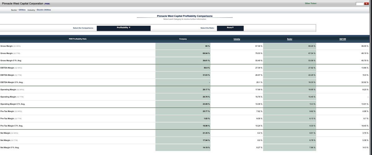Click company Pre-Tax value 25.77 %
Screen dimensions: 372x155
coord(206,111)
